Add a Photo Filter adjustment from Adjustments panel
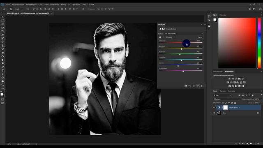 (x=238, y=82)
